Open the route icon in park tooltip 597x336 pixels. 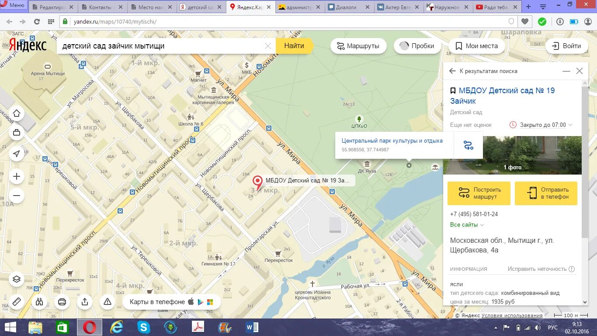click(469, 145)
